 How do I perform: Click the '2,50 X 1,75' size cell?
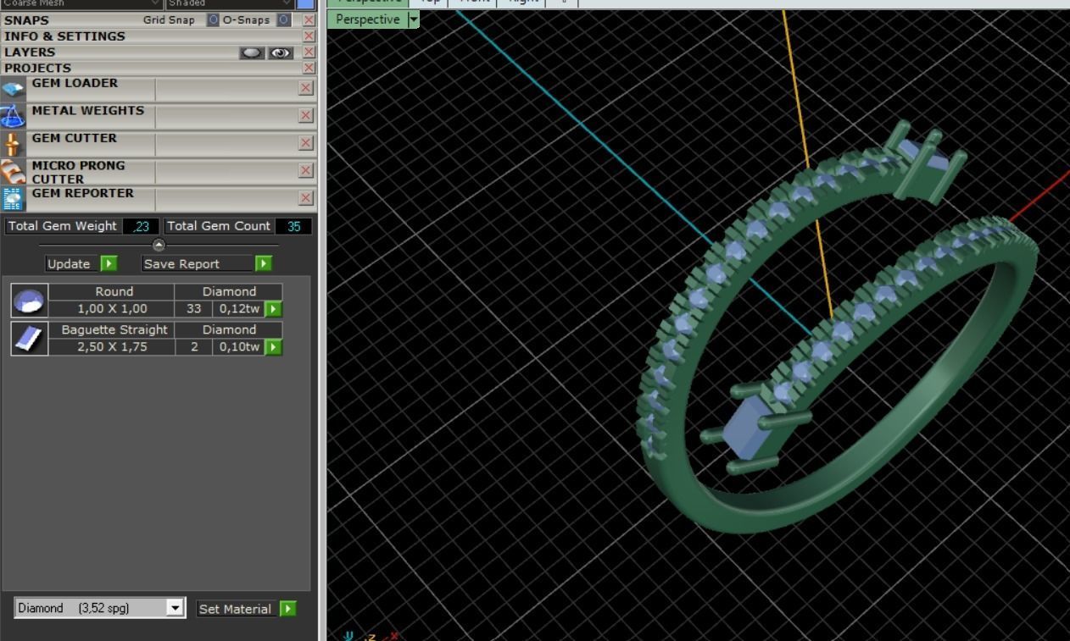tap(112, 347)
